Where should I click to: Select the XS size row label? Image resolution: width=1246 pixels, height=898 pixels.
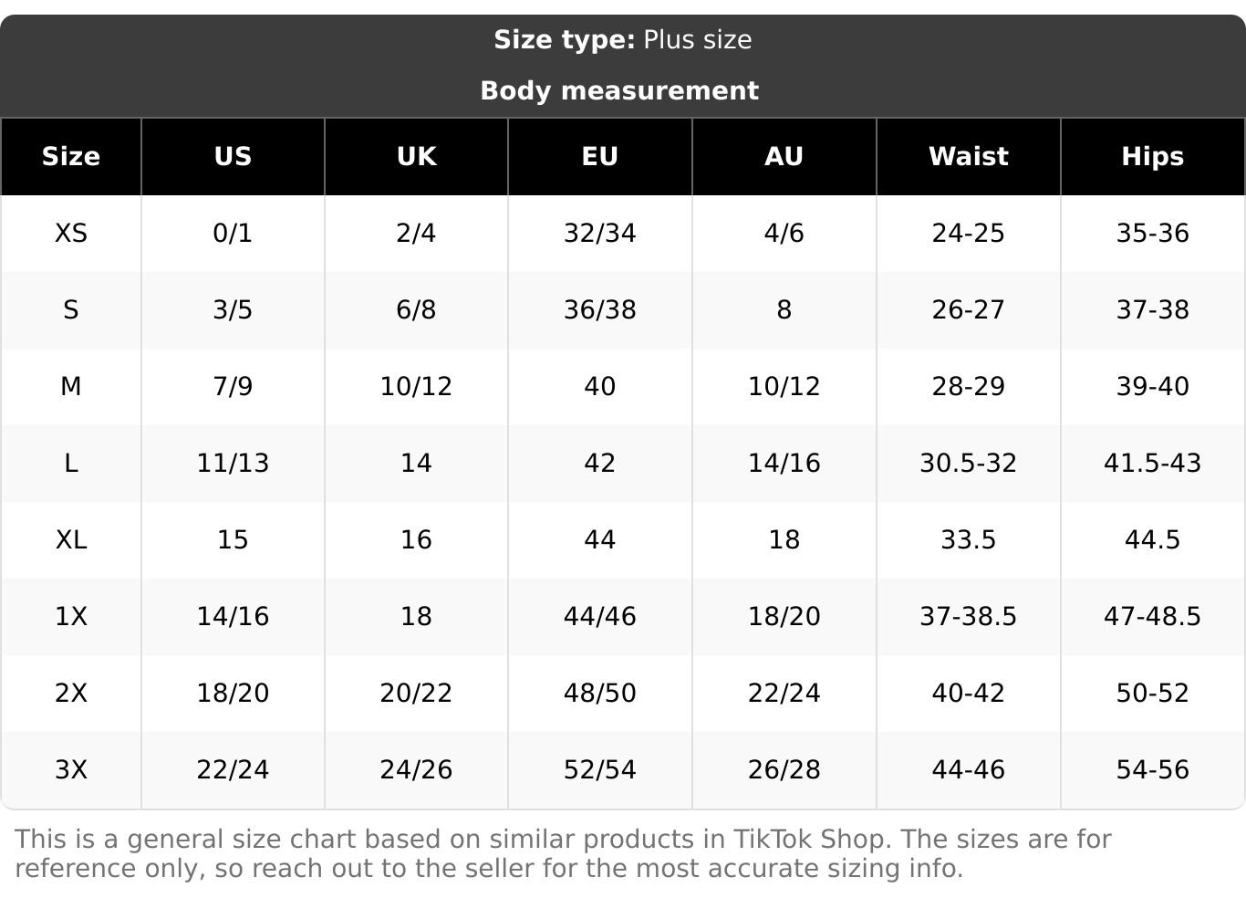(71, 233)
